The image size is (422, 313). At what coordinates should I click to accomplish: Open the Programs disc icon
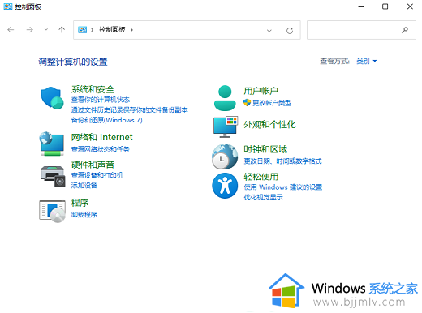click(x=52, y=212)
